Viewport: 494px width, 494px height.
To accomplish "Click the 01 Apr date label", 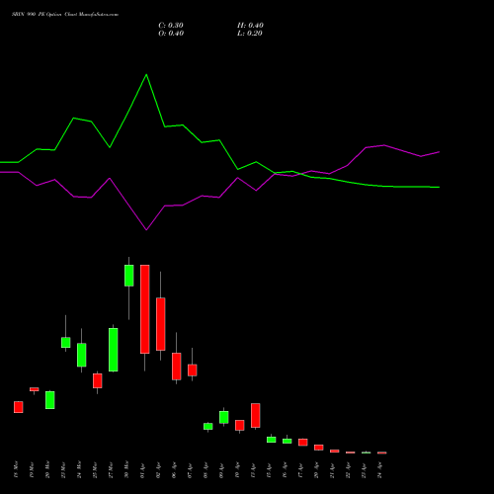I will click(142, 470).
